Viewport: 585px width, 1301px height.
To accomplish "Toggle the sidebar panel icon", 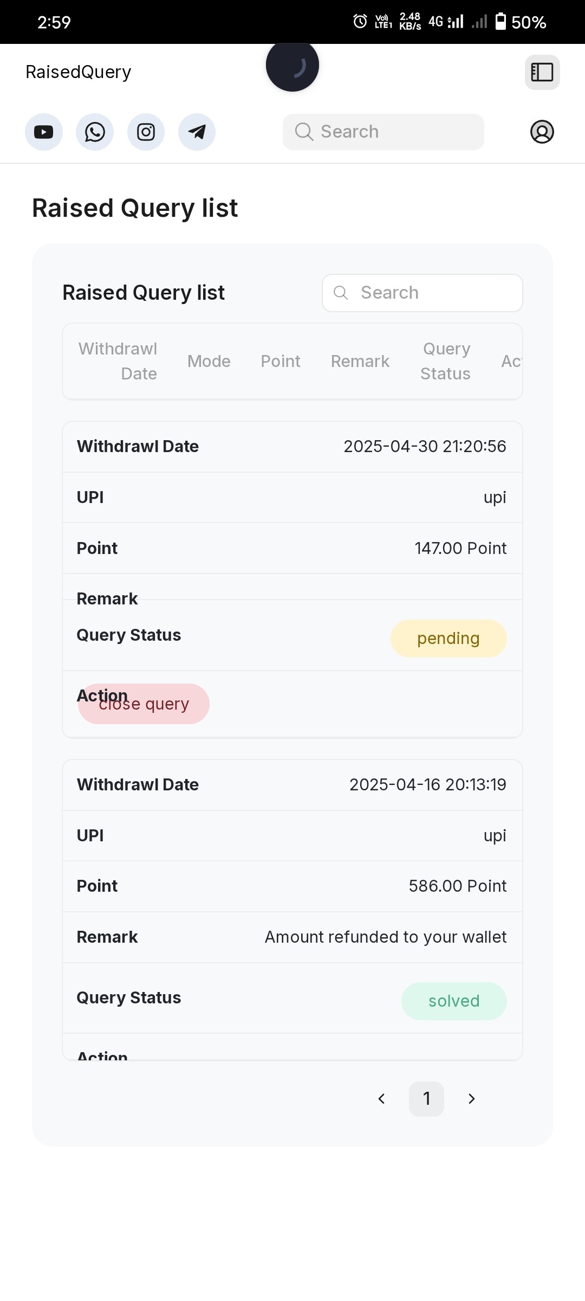I will (542, 72).
